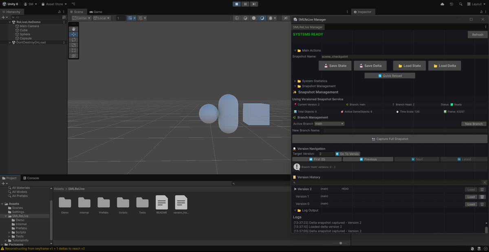
Task: Pause play mode with the Pause button
Action: tap(245, 4)
